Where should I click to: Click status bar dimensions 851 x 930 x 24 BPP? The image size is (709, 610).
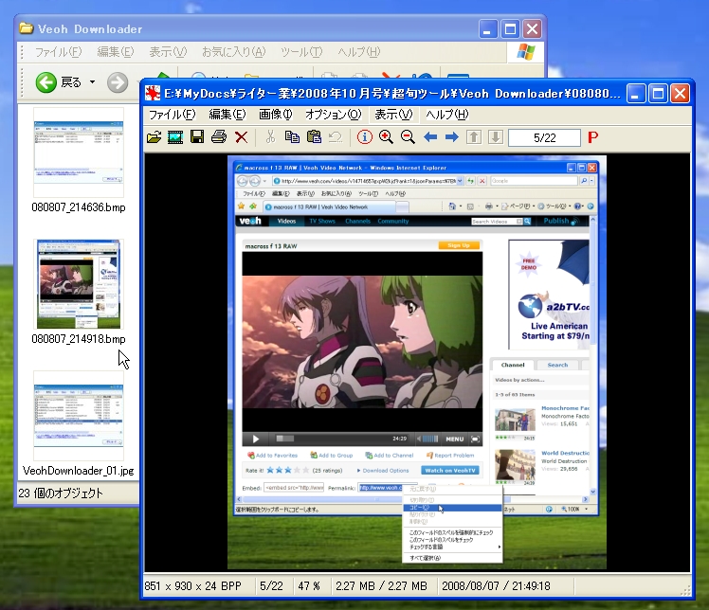pyautogui.click(x=192, y=586)
